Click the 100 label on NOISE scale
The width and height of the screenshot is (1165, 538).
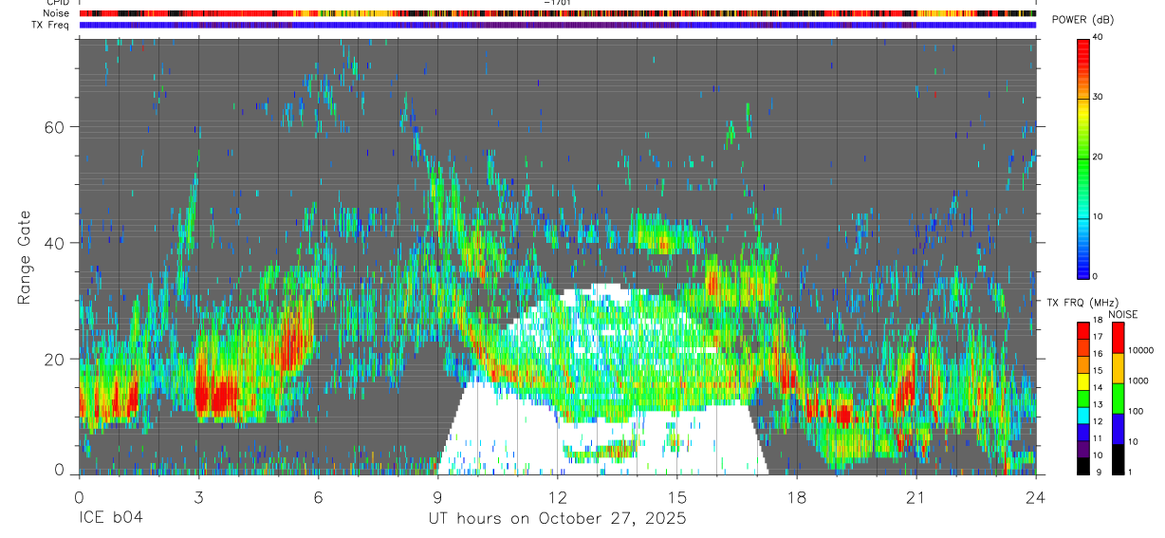1136,411
